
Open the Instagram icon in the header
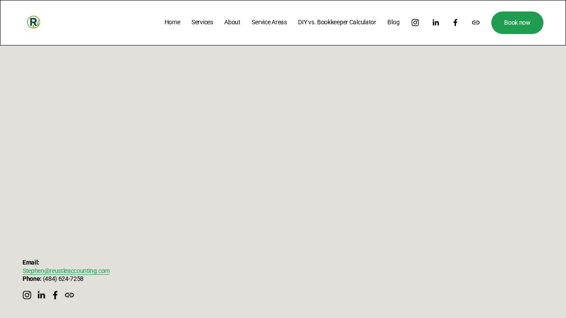click(415, 23)
